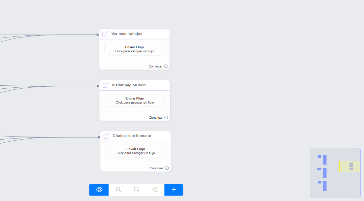Click the bottom blue block in minimap
This screenshot has width=364, height=201.
coord(324,186)
